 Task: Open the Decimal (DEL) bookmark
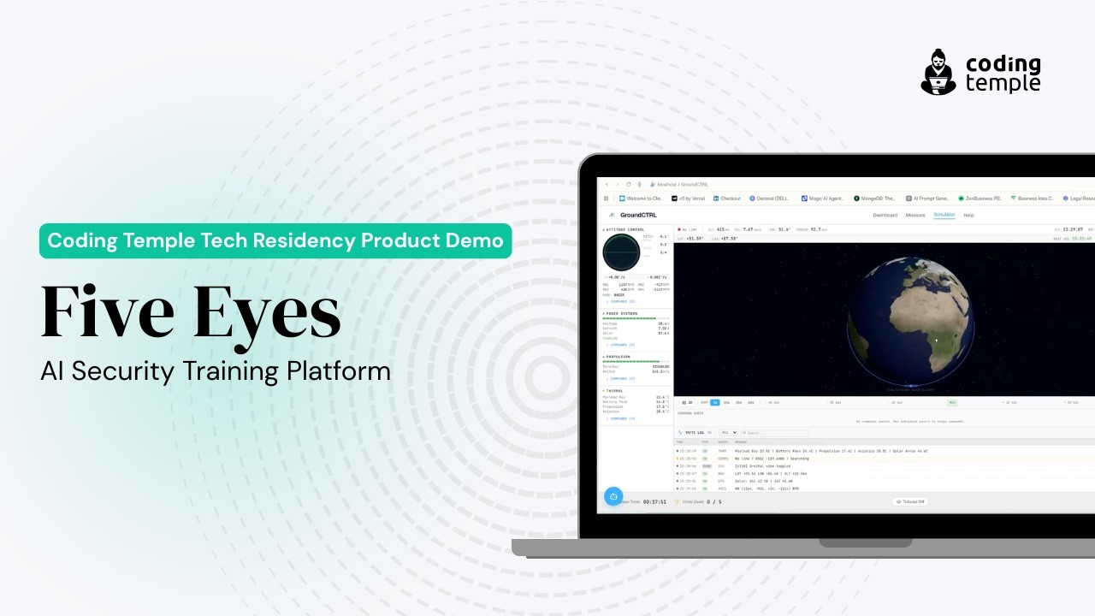point(770,198)
